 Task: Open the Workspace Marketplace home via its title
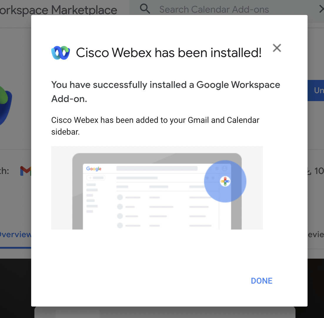coord(58,10)
